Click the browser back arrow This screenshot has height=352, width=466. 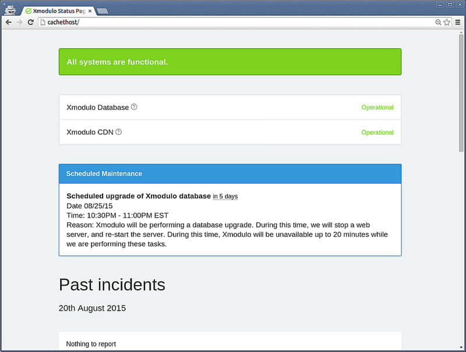[x=9, y=22]
